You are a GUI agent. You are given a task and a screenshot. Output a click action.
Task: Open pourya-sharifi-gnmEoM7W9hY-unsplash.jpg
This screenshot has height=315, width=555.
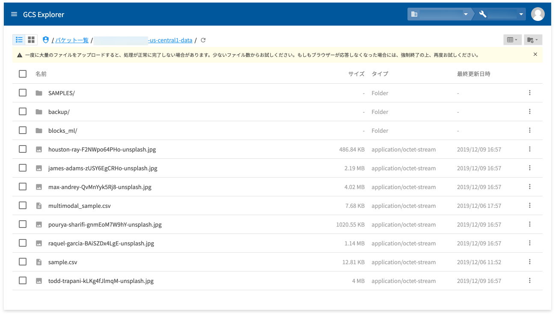coord(105,225)
